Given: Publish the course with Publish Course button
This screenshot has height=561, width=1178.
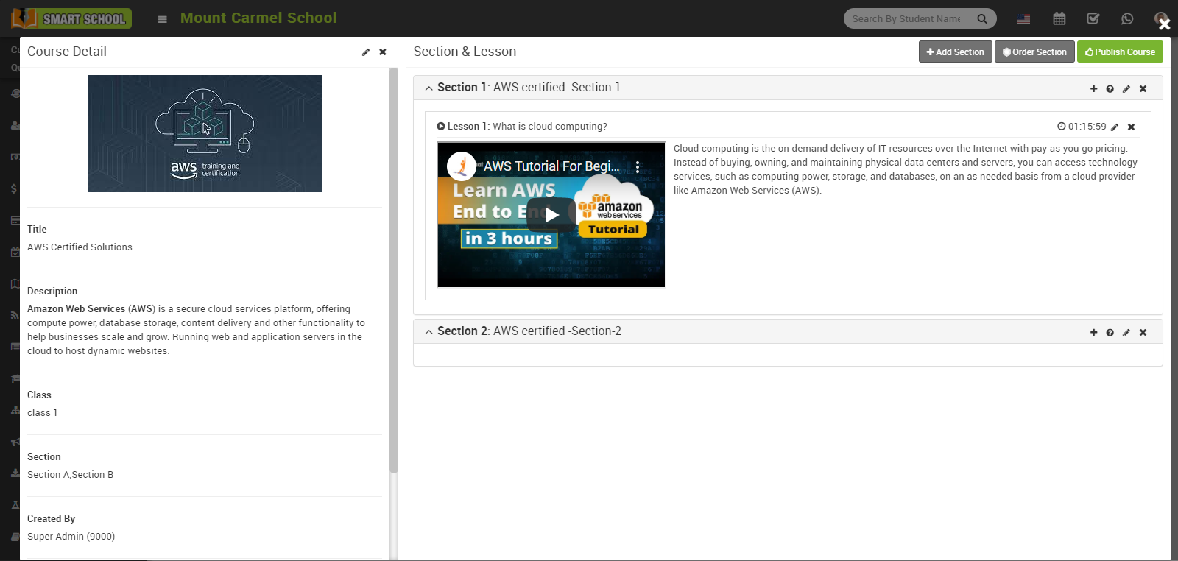Looking at the screenshot, I should pyautogui.click(x=1119, y=52).
